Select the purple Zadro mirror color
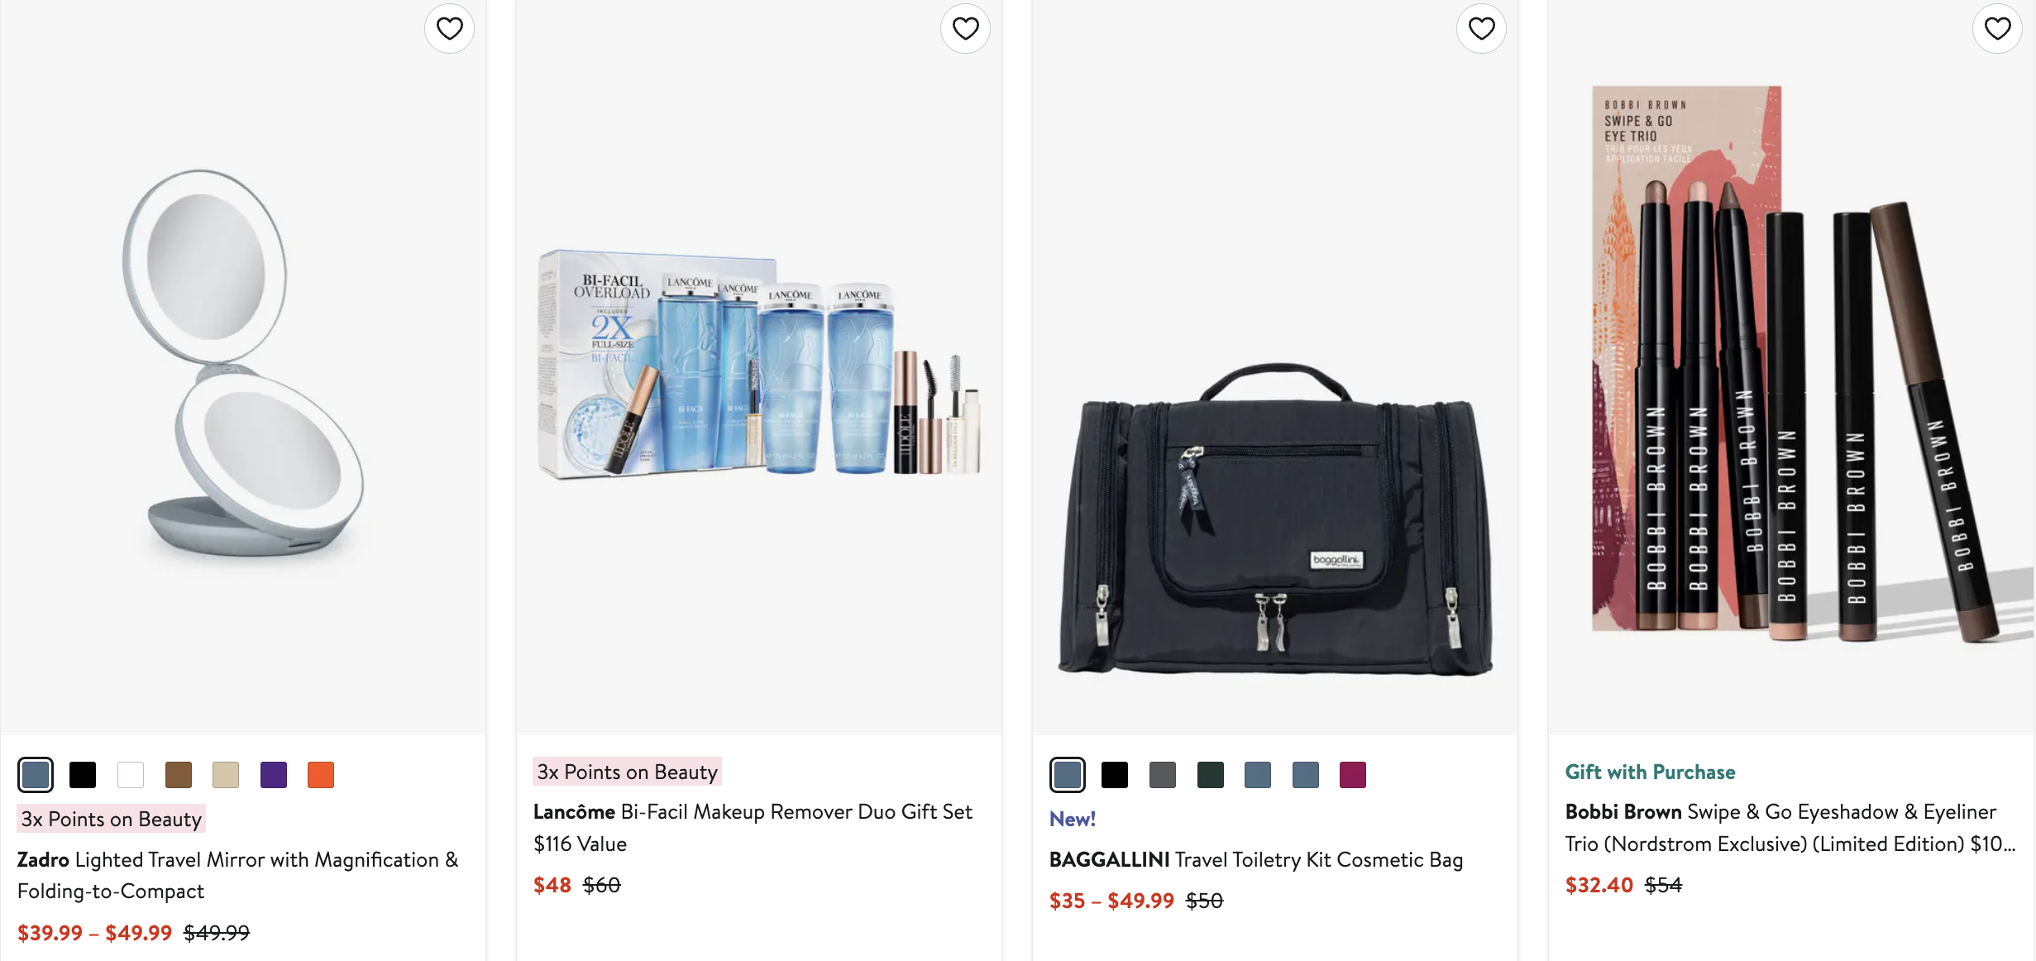2036x961 pixels. pos(274,775)
